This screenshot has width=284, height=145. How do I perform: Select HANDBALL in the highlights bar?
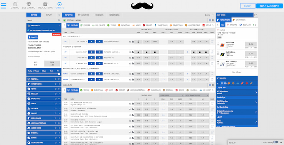(x=192, y=90)
